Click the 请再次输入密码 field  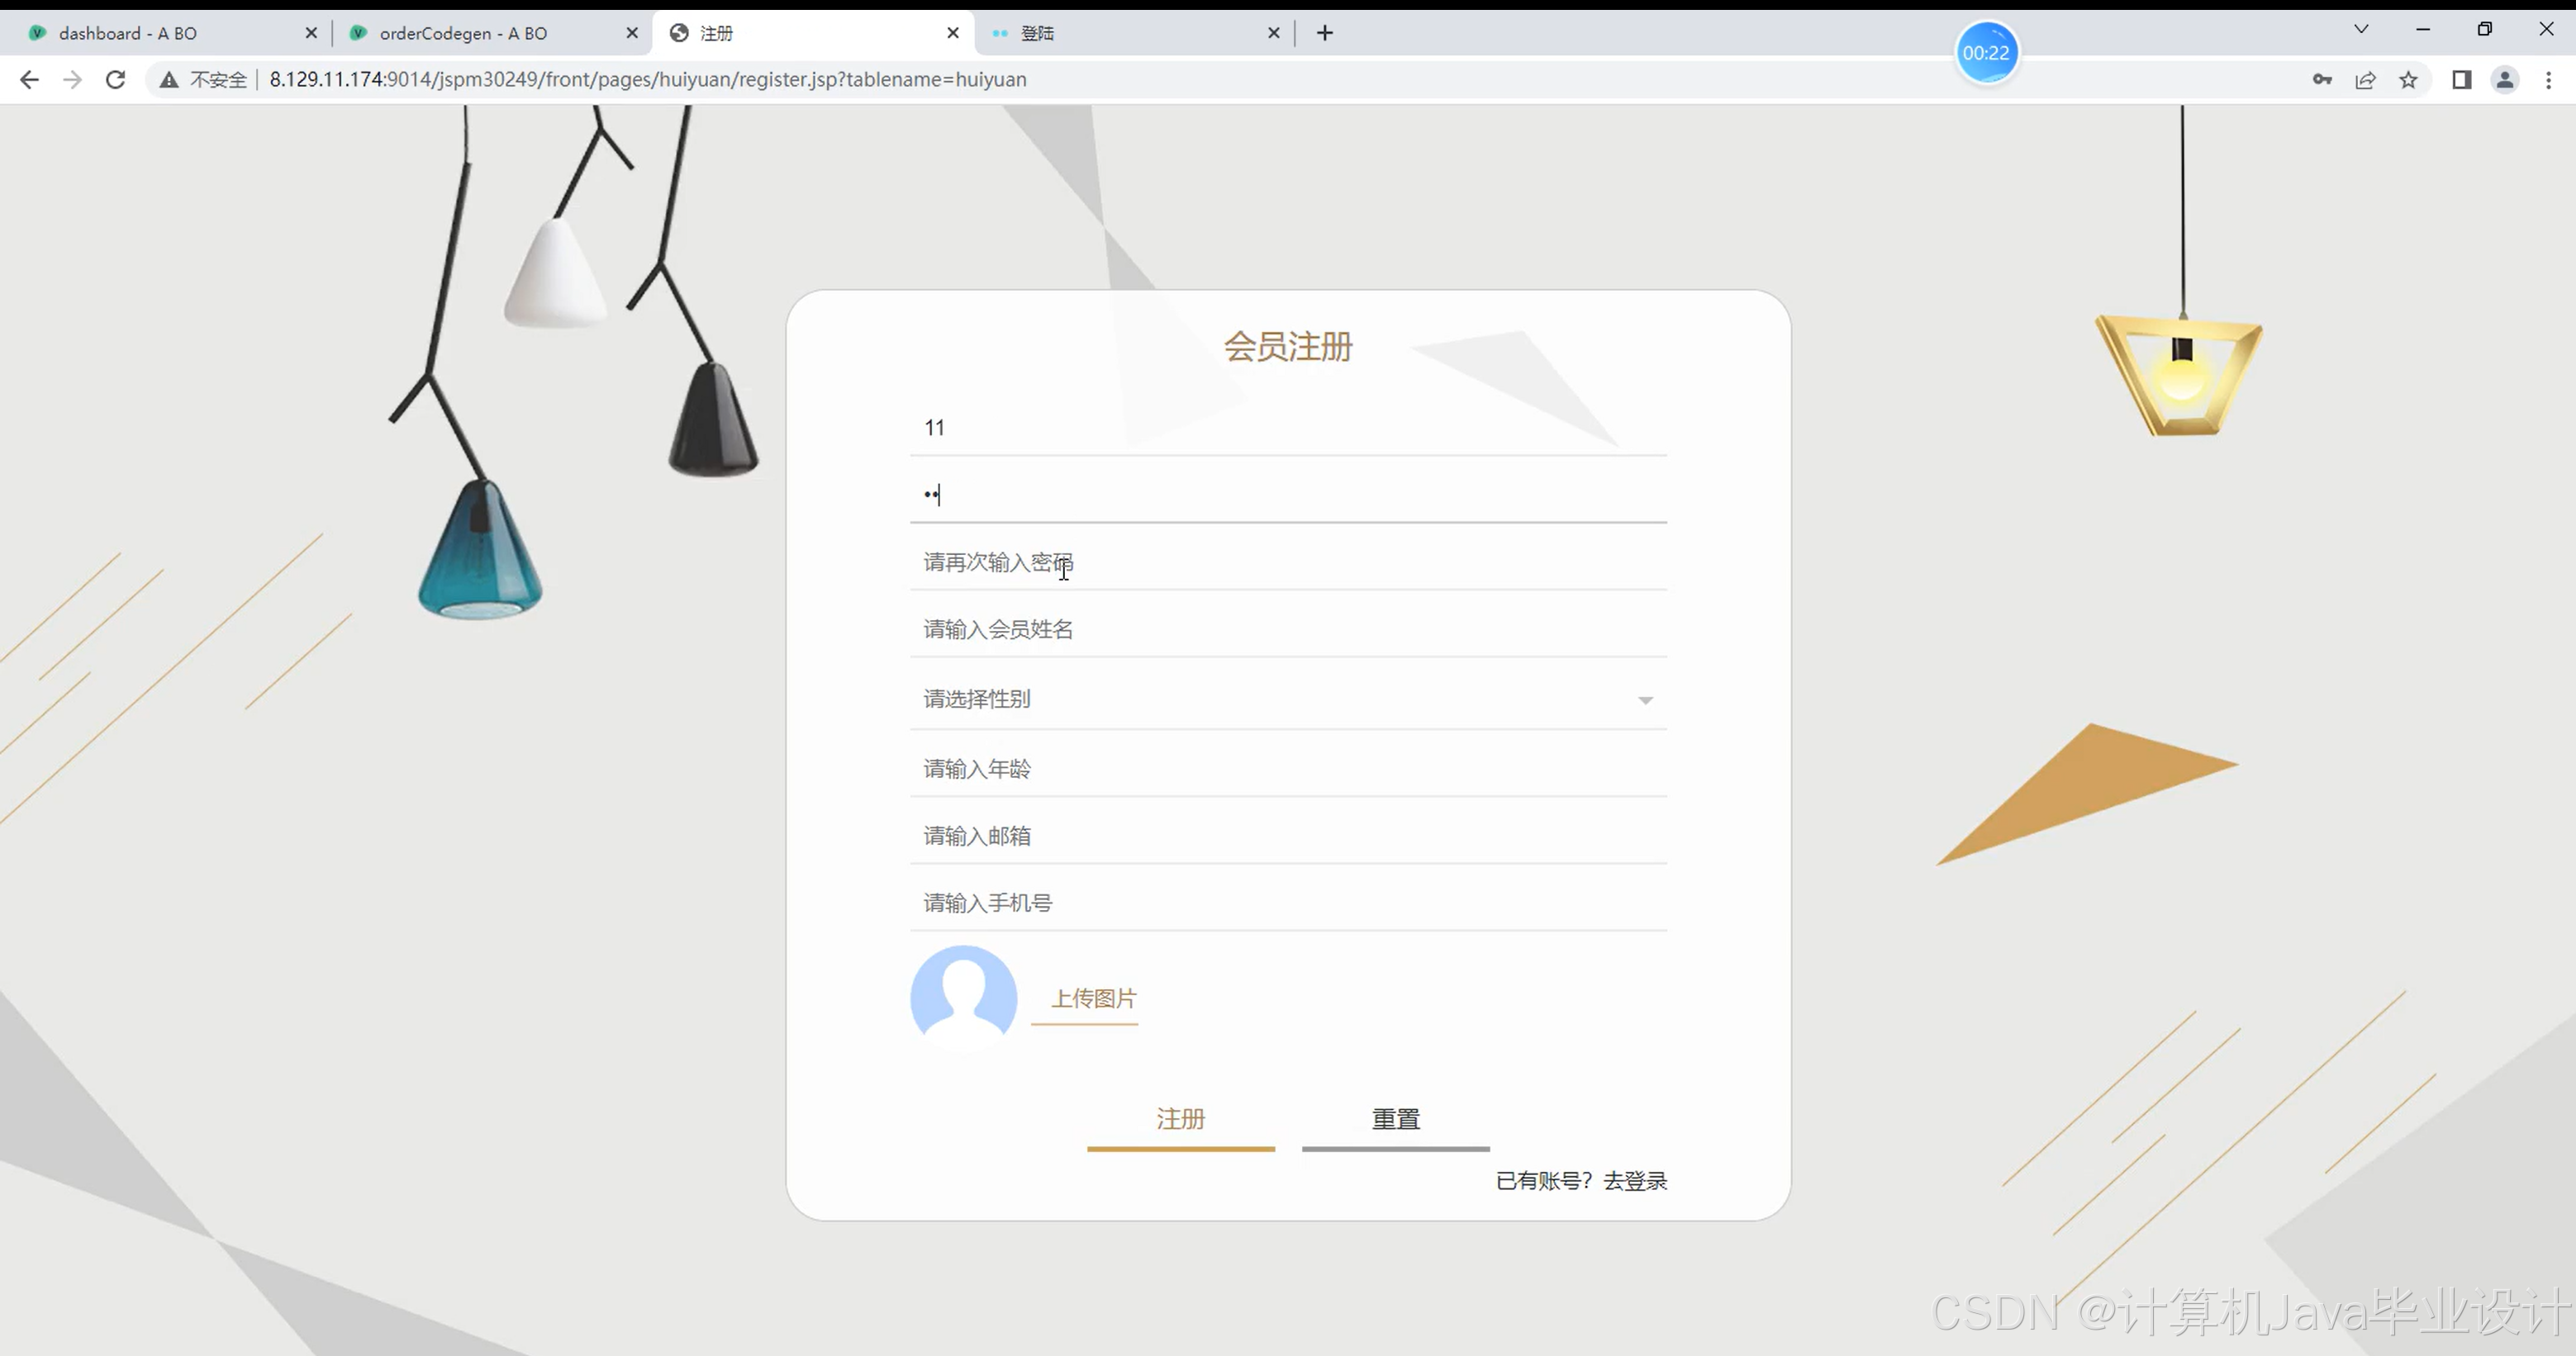(x=1288, y=562)
